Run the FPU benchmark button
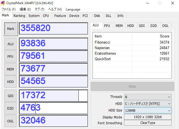 click(10, 56)
